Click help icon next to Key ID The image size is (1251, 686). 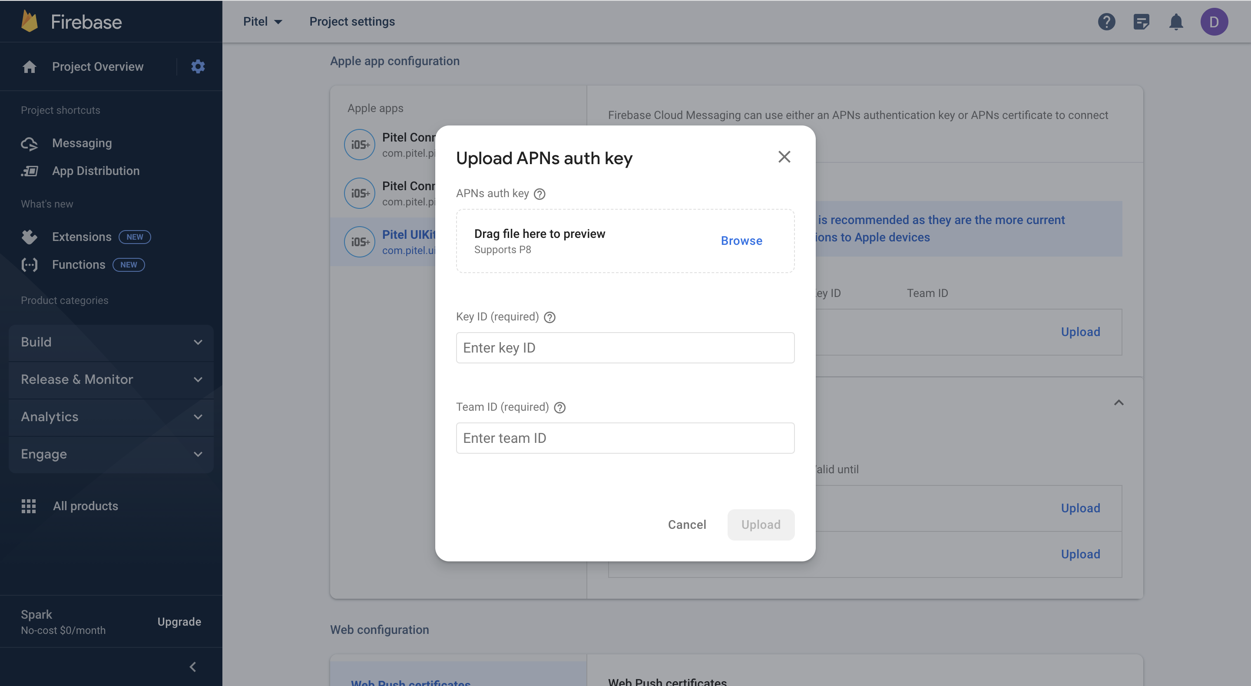pyautogui.click(x=549, y=317)
